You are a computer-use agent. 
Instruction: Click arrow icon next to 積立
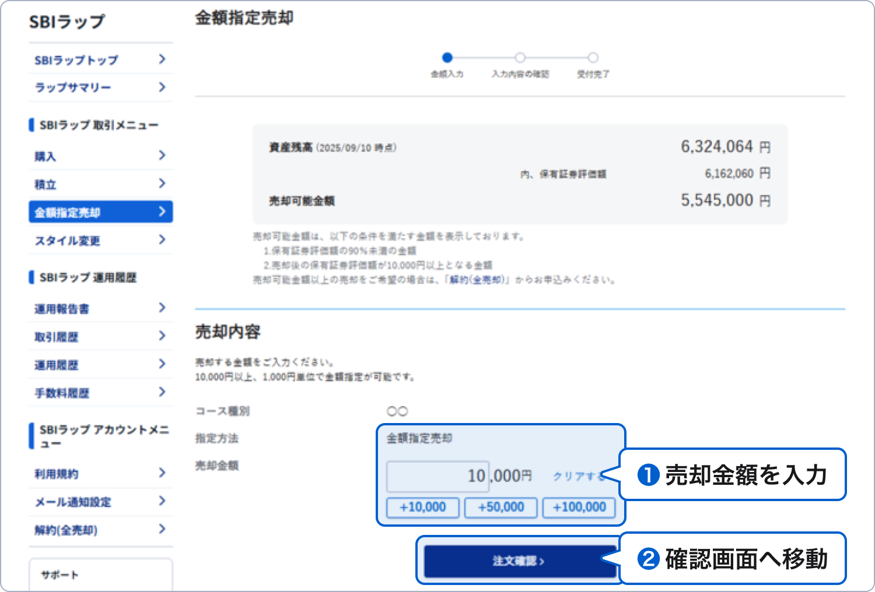click(x=162, y=184)
